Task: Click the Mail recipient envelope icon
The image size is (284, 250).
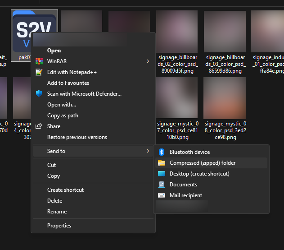Action: [162, 195]
